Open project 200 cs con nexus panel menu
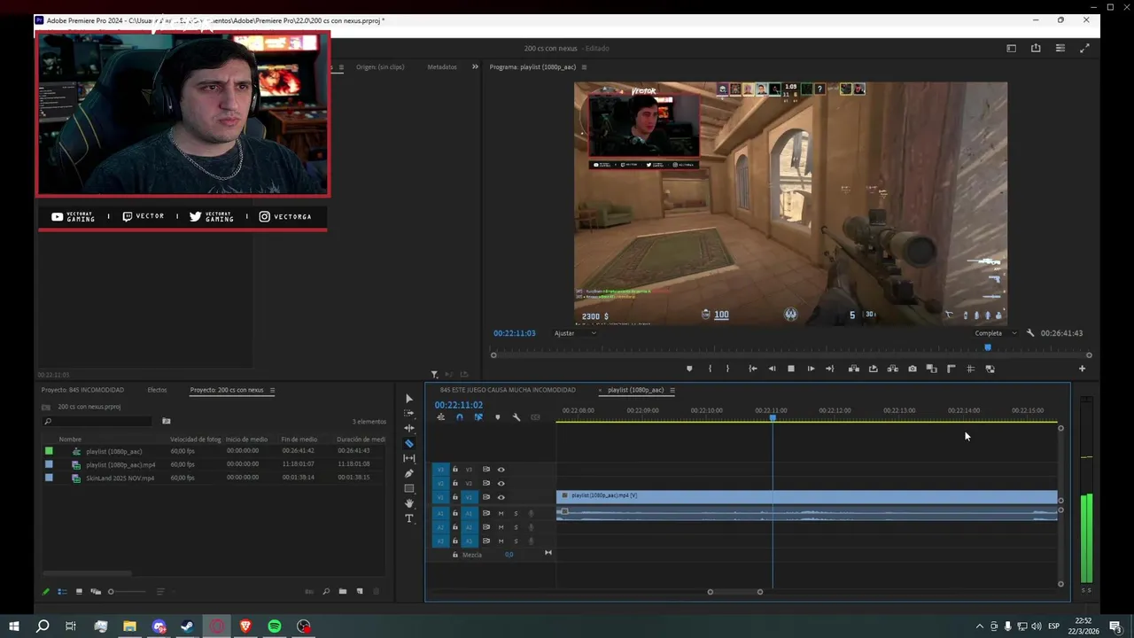 click(272, 390)
